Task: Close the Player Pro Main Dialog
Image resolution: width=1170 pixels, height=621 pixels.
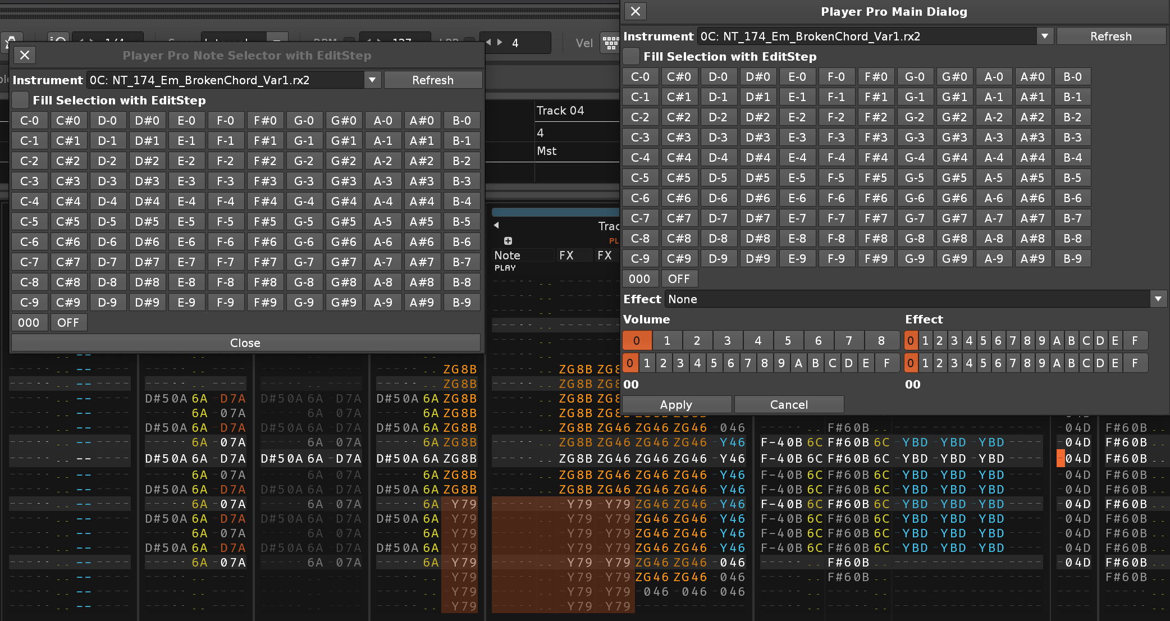Action: [x=636, y=11]
